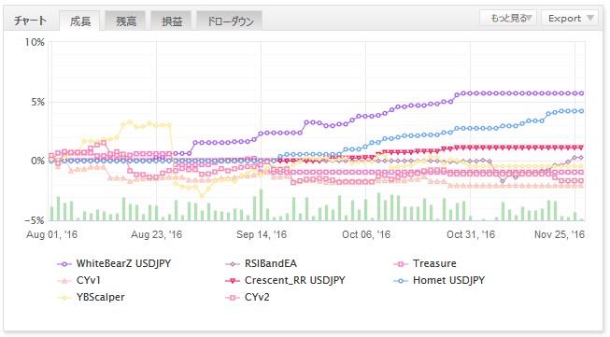Toggle CYv1 legend triangle marker
Screen dimensions: 610x337
point(64,281)
